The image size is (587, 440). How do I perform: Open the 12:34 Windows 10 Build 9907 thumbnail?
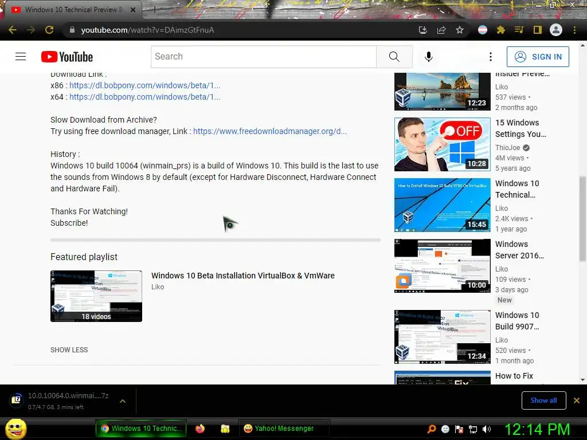442,337
